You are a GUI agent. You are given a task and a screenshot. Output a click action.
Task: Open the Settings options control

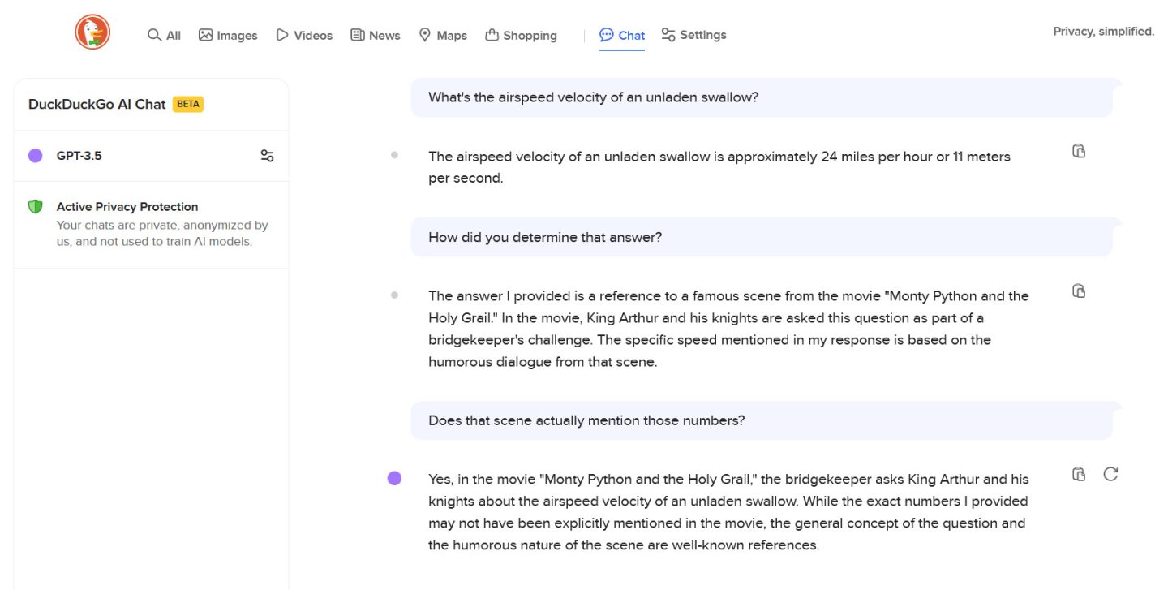coord(668,35)
